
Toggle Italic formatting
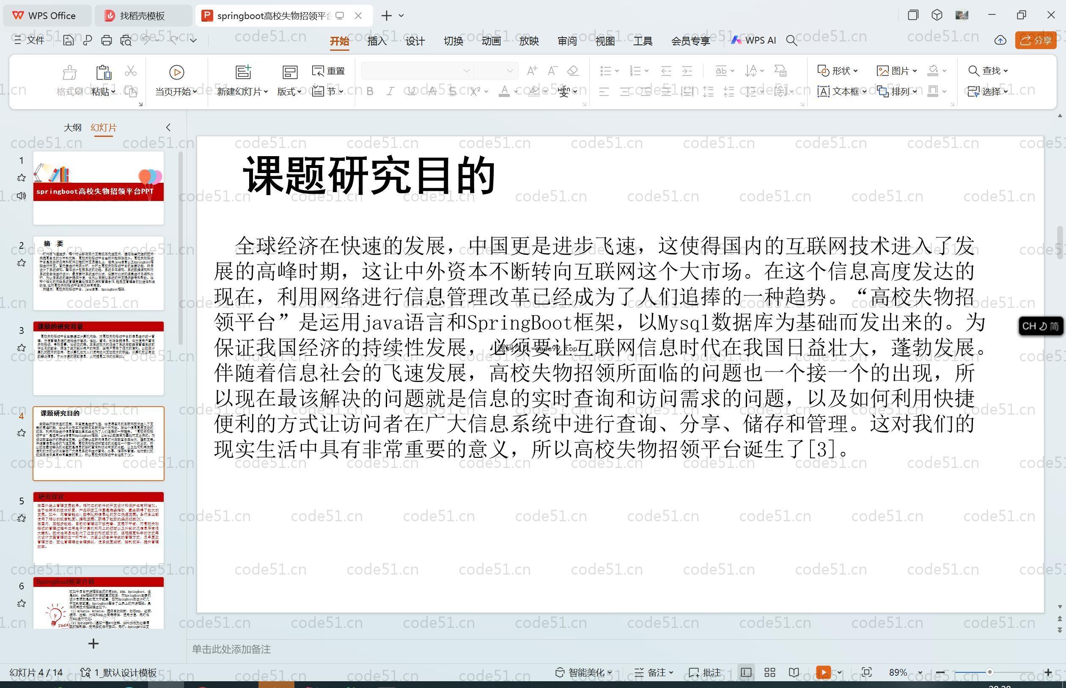390,91
